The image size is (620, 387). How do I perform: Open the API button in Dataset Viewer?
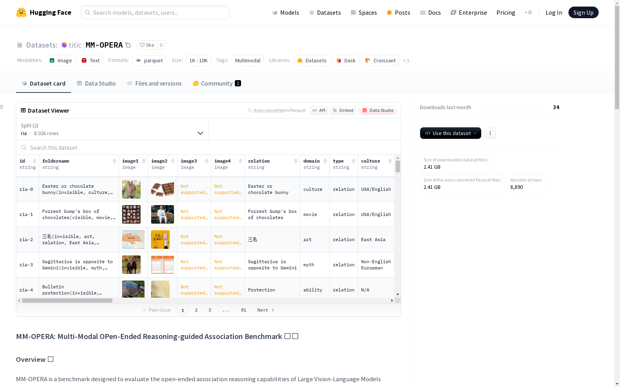pyautogui.click(x=319, y=110)
